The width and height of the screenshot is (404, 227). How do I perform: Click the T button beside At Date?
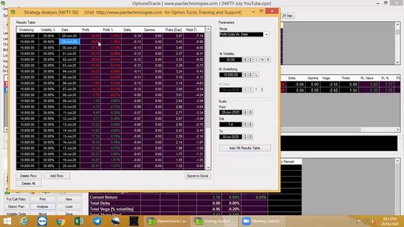pyautogui.click(x=256, y=90)
